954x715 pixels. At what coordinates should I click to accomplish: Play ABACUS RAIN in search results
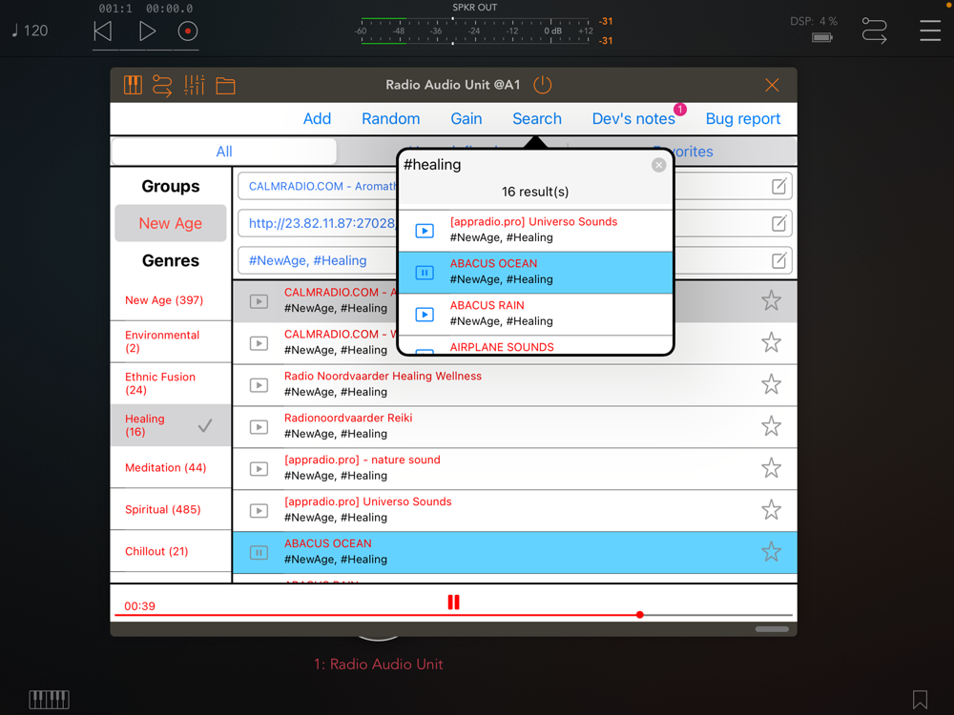tap(425, 315)
